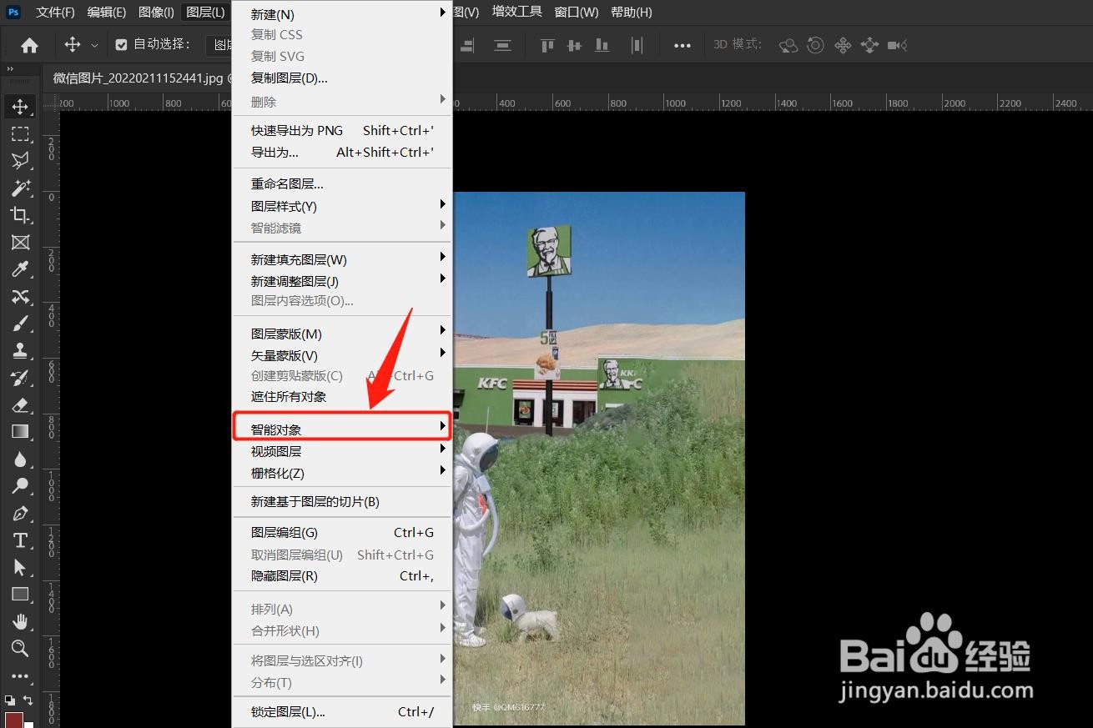This screenshot has height=728, width=1093.
Task: Open the 窗口(W) menu
Action: pyautogui.click(x=577, y=12)
